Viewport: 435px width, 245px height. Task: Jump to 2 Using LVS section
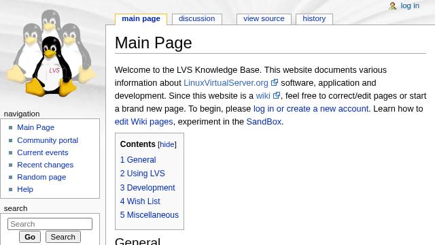coord(142,174)
